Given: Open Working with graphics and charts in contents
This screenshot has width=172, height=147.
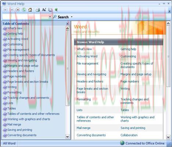Looking at the screenshot, I should pos(29,119).
